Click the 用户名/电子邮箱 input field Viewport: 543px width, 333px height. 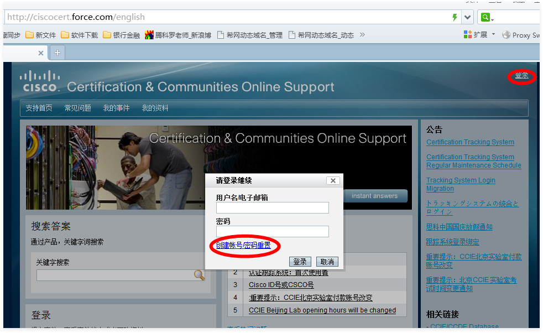tap(273, 208)
